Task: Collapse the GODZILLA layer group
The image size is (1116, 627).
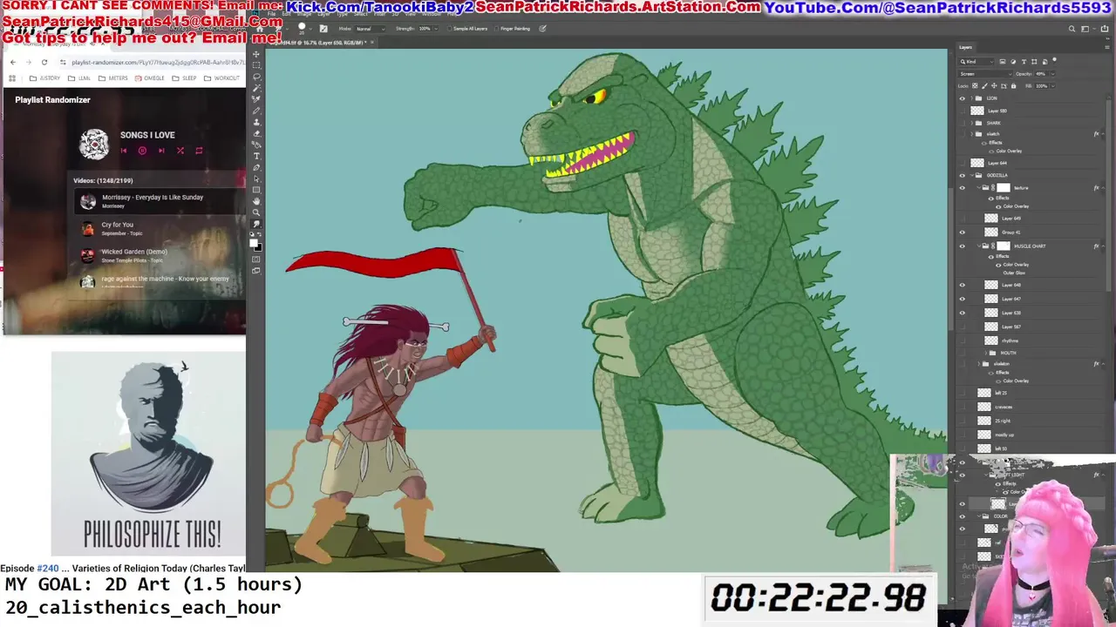Action: (972, 175)
